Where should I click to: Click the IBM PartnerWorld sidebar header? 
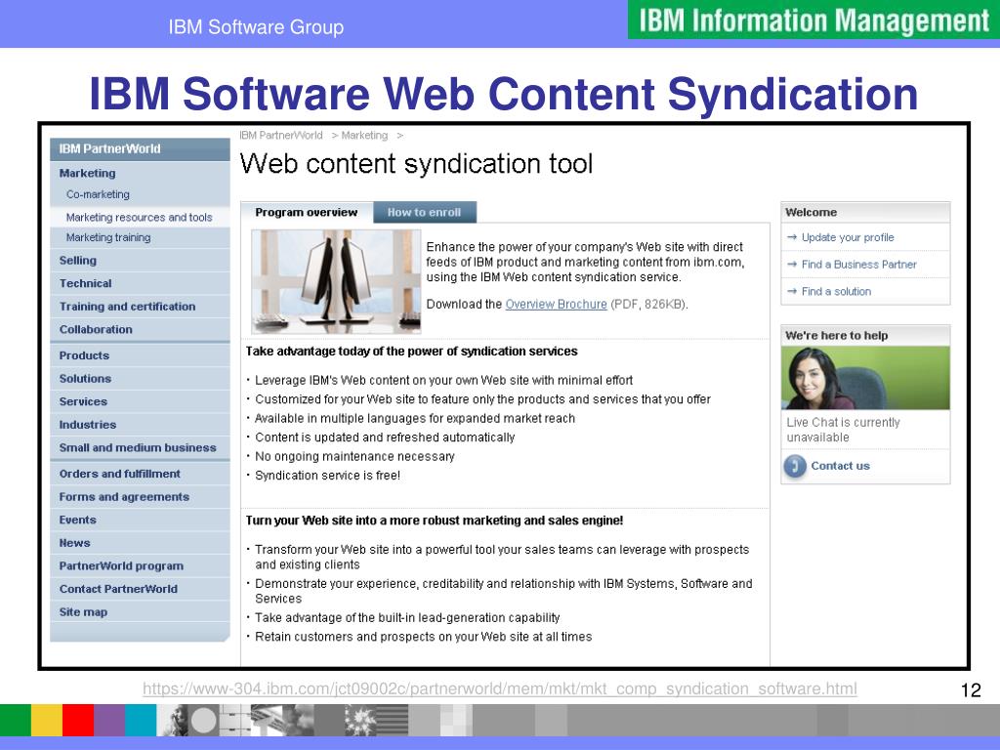coord(140,148)
